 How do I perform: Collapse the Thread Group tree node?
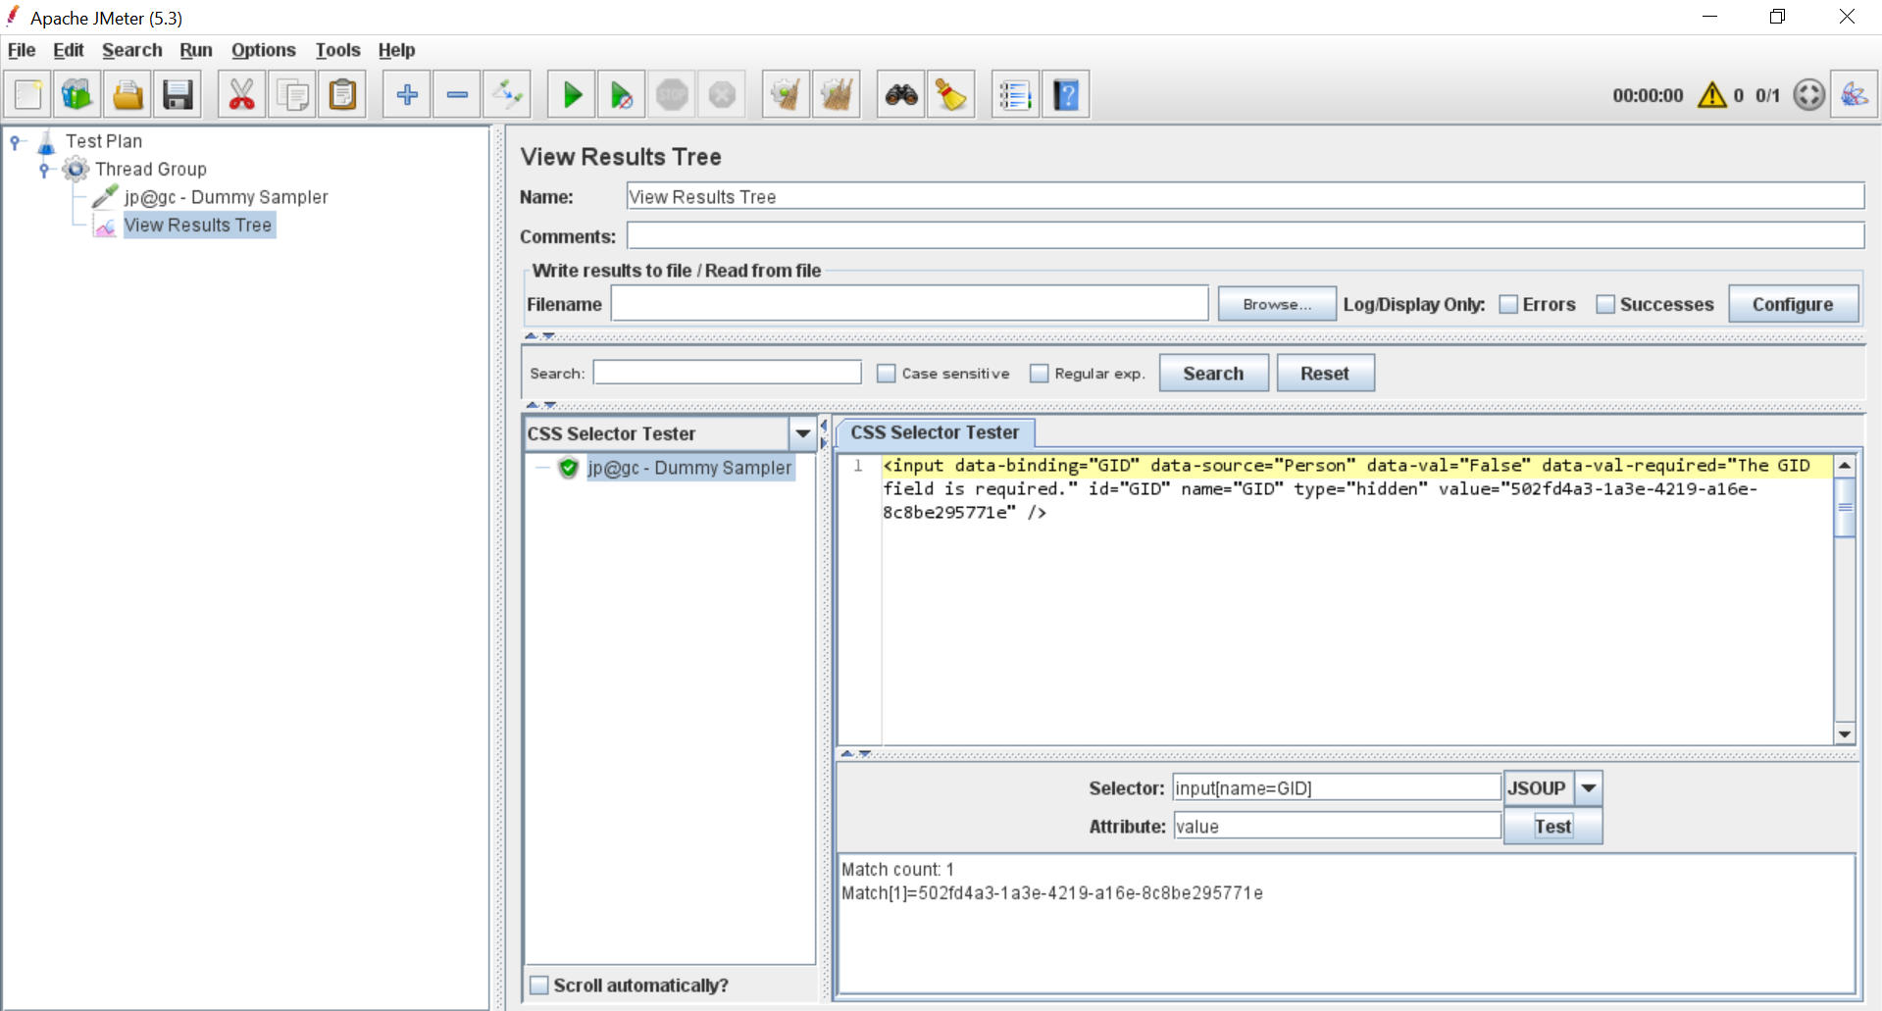44,170
